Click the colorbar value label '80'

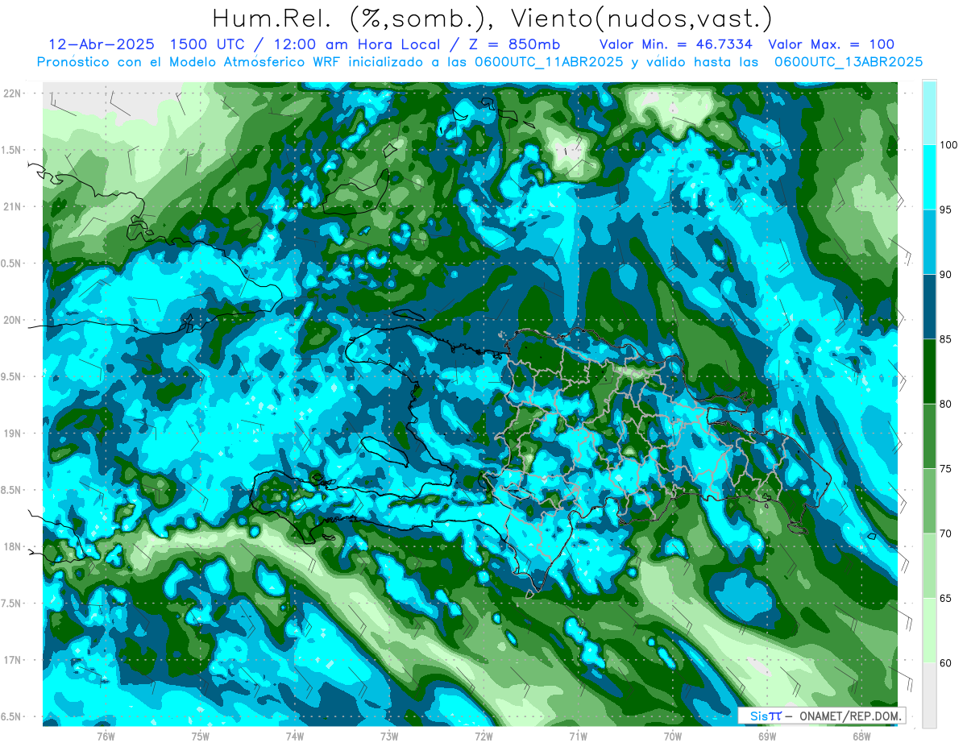947,404
